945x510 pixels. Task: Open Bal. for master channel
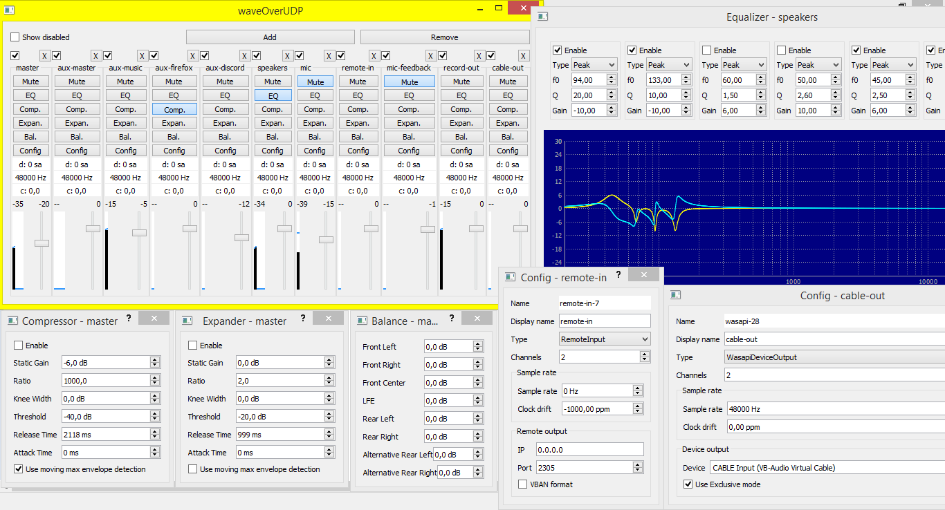tap(30, 137)
